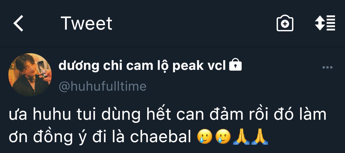Tap the padlock icon beside the name
345x153 pixels.
(235, 65)
